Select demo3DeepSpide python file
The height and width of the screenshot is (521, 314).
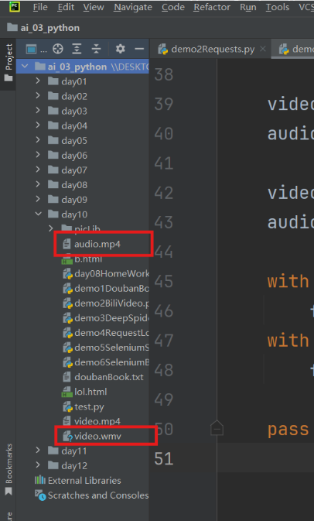pos(112,318)
